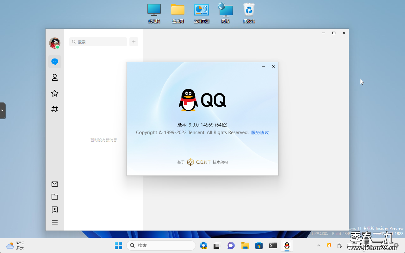Open the profile avatar in QQ sidebar
The height and width of the screenshot is (253, 405).
[55, 43]
